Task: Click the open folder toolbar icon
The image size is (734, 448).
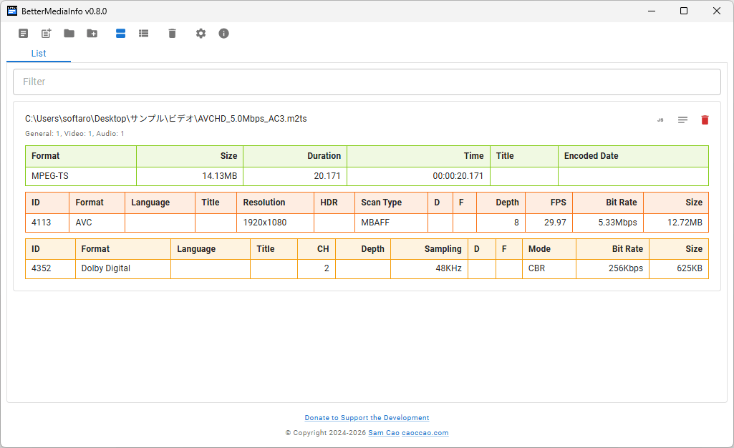Action: click(69, 34)
